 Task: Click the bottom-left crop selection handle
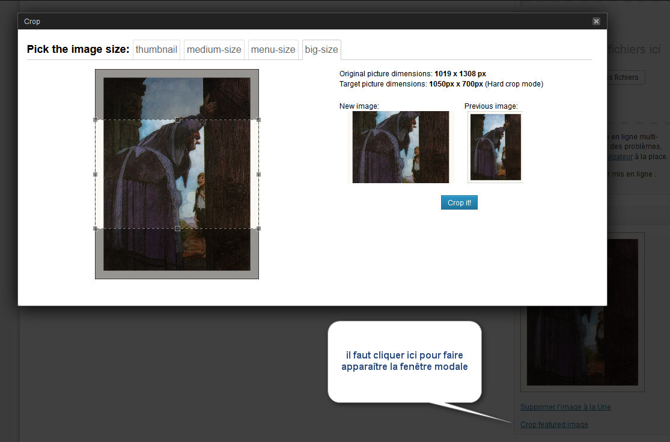coord(96,228)
